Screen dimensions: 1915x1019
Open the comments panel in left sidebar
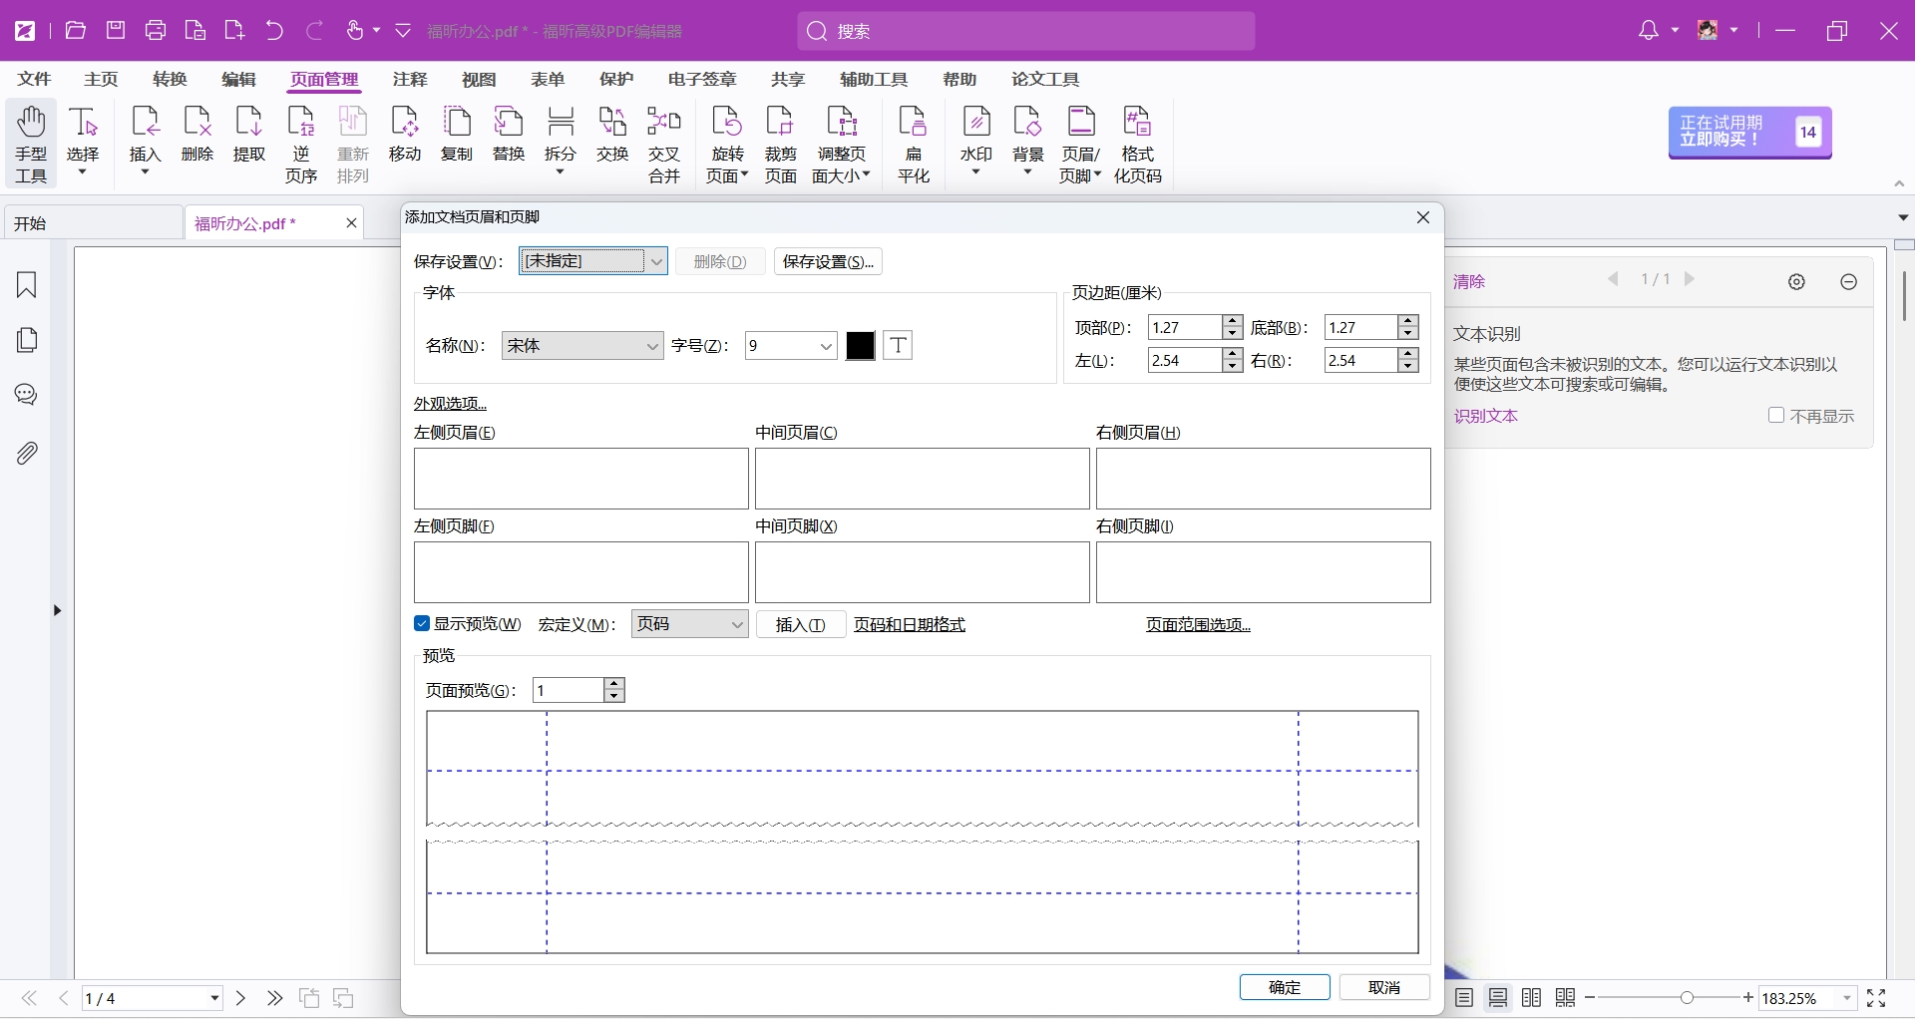click(27, 395)
